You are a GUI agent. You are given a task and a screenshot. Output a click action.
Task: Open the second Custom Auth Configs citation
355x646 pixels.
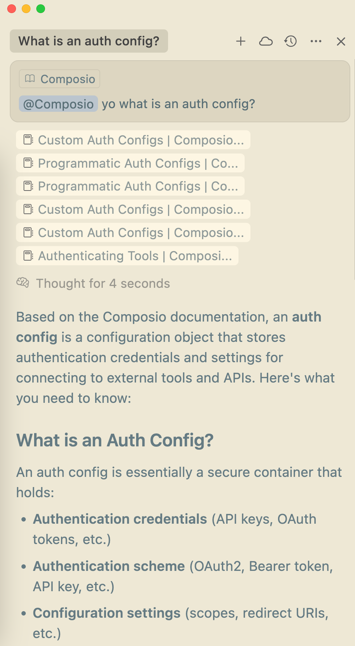(132, 209)
